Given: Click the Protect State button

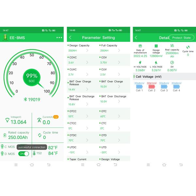Looking at the screenshot, I should point(181,38).
